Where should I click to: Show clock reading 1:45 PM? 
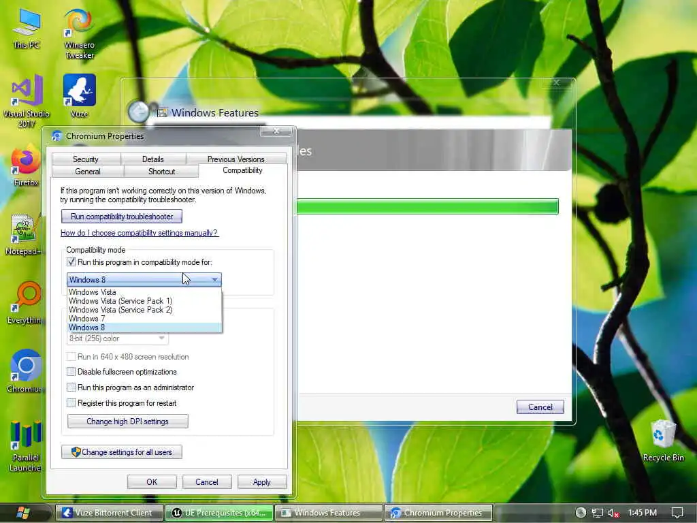point(643,513)
